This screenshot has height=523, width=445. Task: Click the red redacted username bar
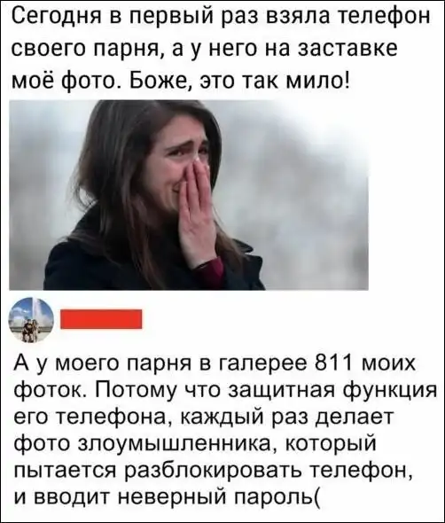pyautogui.click(x=101, y=319)
